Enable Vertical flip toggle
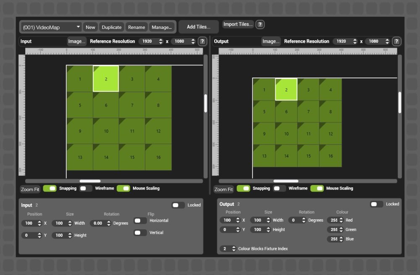The height and width of the screenshot is (275, 420). click(x=140, y=233)
